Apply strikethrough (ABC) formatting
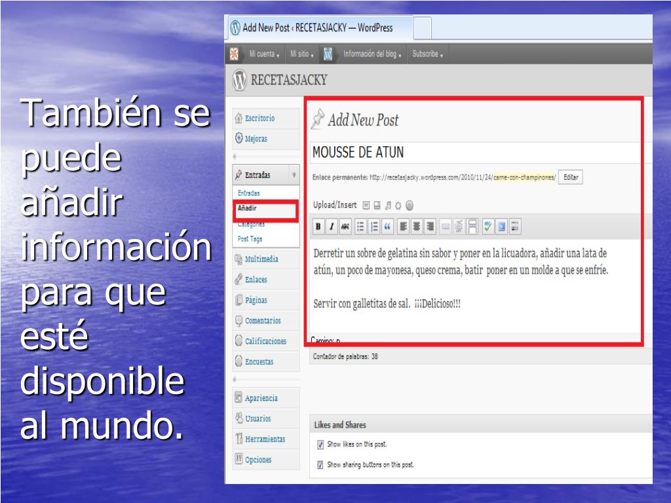671x503 pixels. 345,227
